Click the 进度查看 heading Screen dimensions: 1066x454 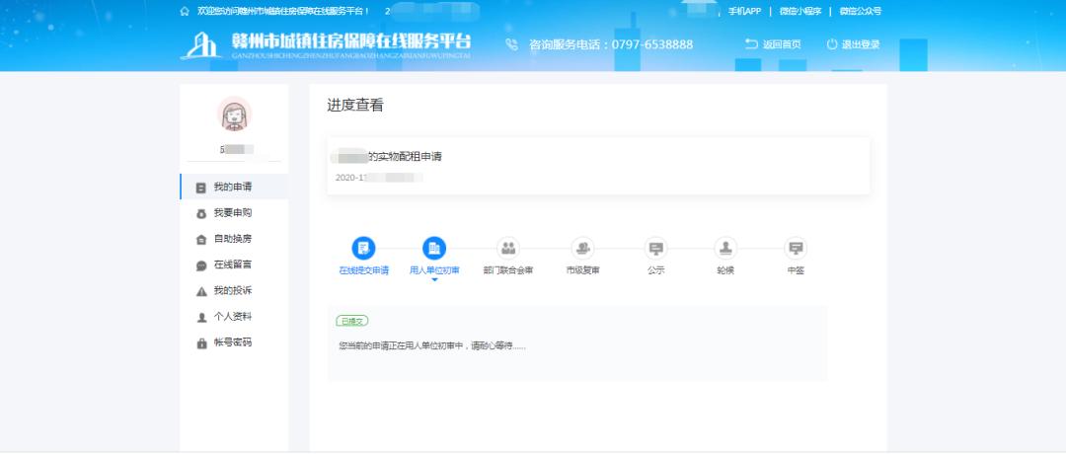pos(355,106)
